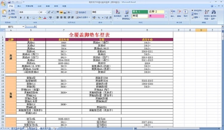Redo the action in quick access toolbar
Image resolution: width=224 pixels, height=130 pixels.
pos(18,2)
